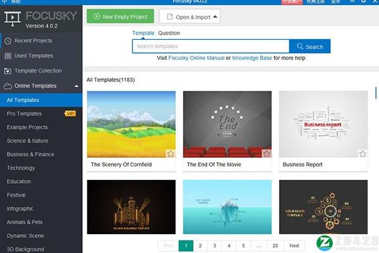The width and height of the screenshot is (379, 253).
Task: Click the Focusky logo icon
Action: tap(12, 19)
